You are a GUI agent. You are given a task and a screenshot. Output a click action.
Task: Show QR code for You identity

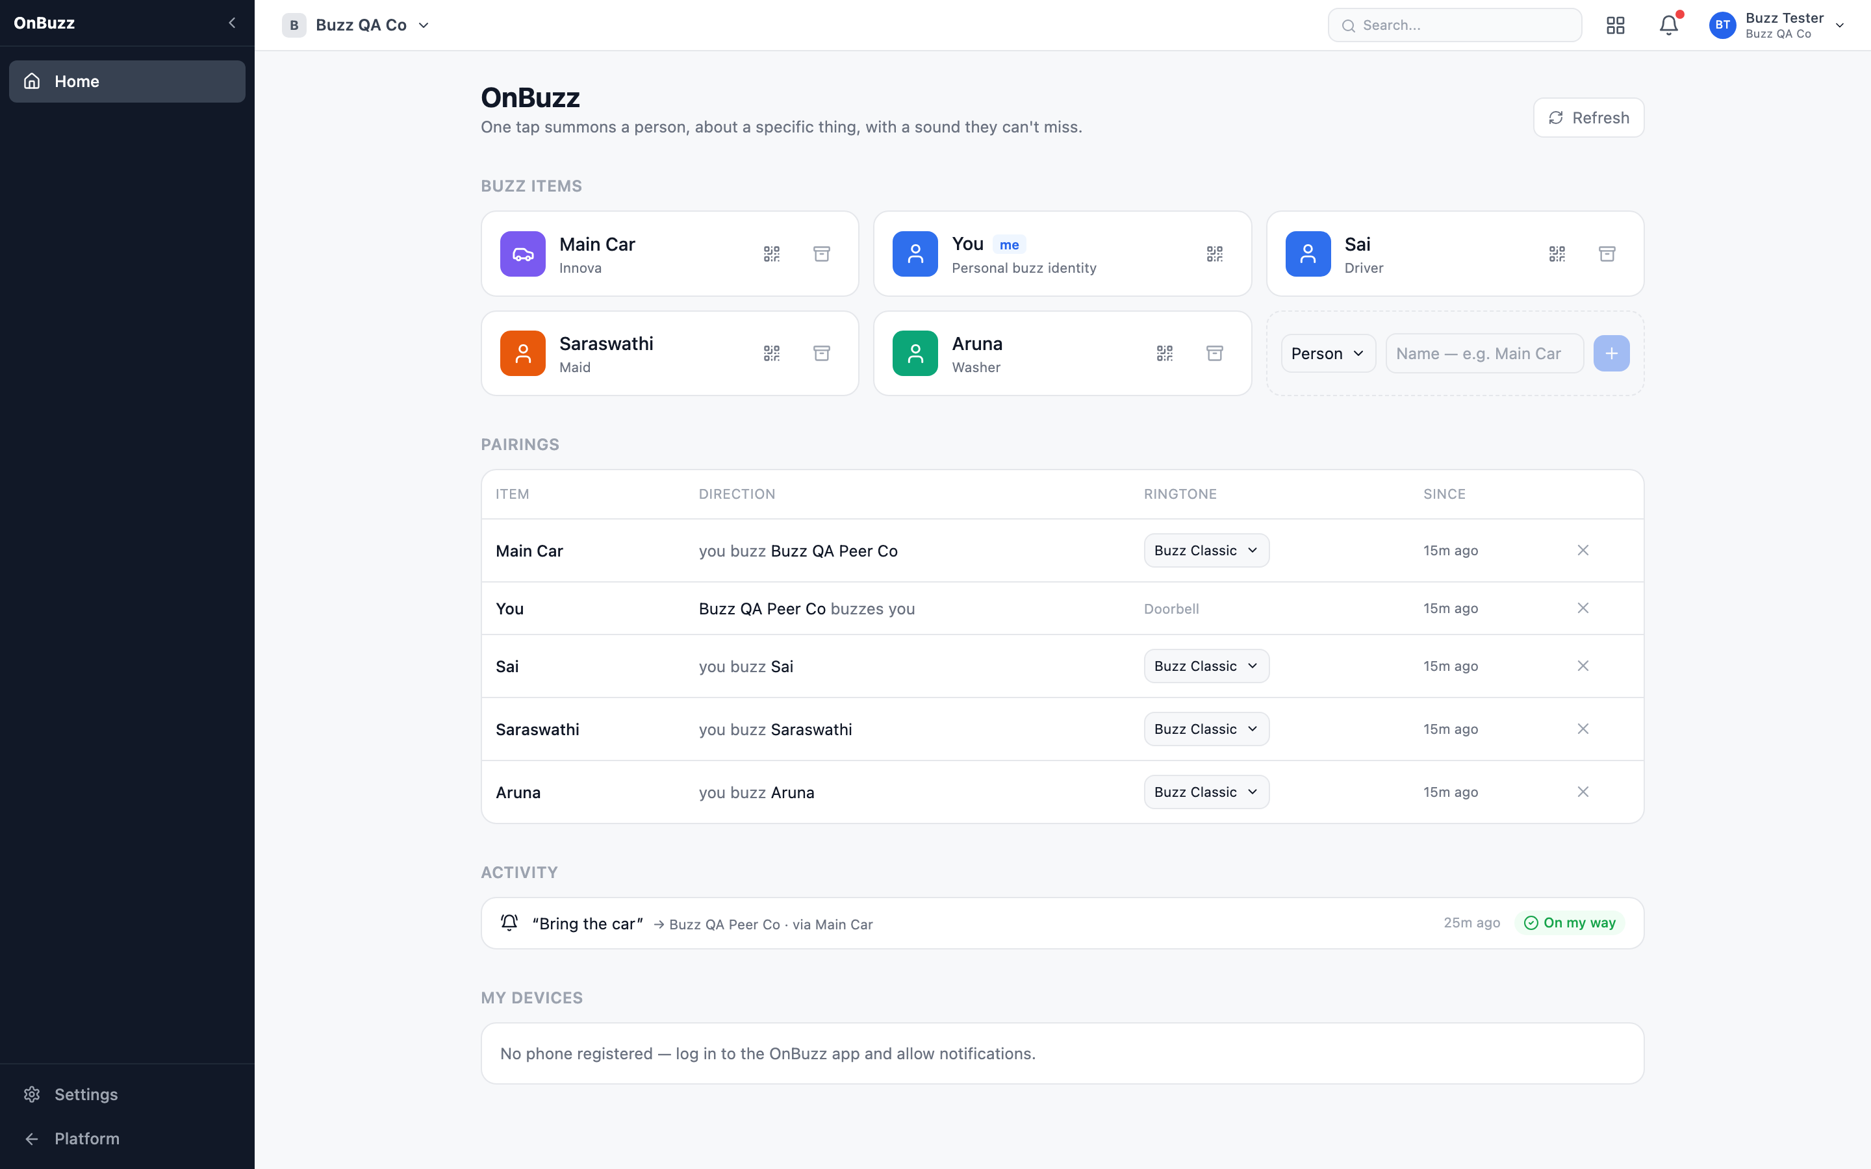click(1215, 253)
